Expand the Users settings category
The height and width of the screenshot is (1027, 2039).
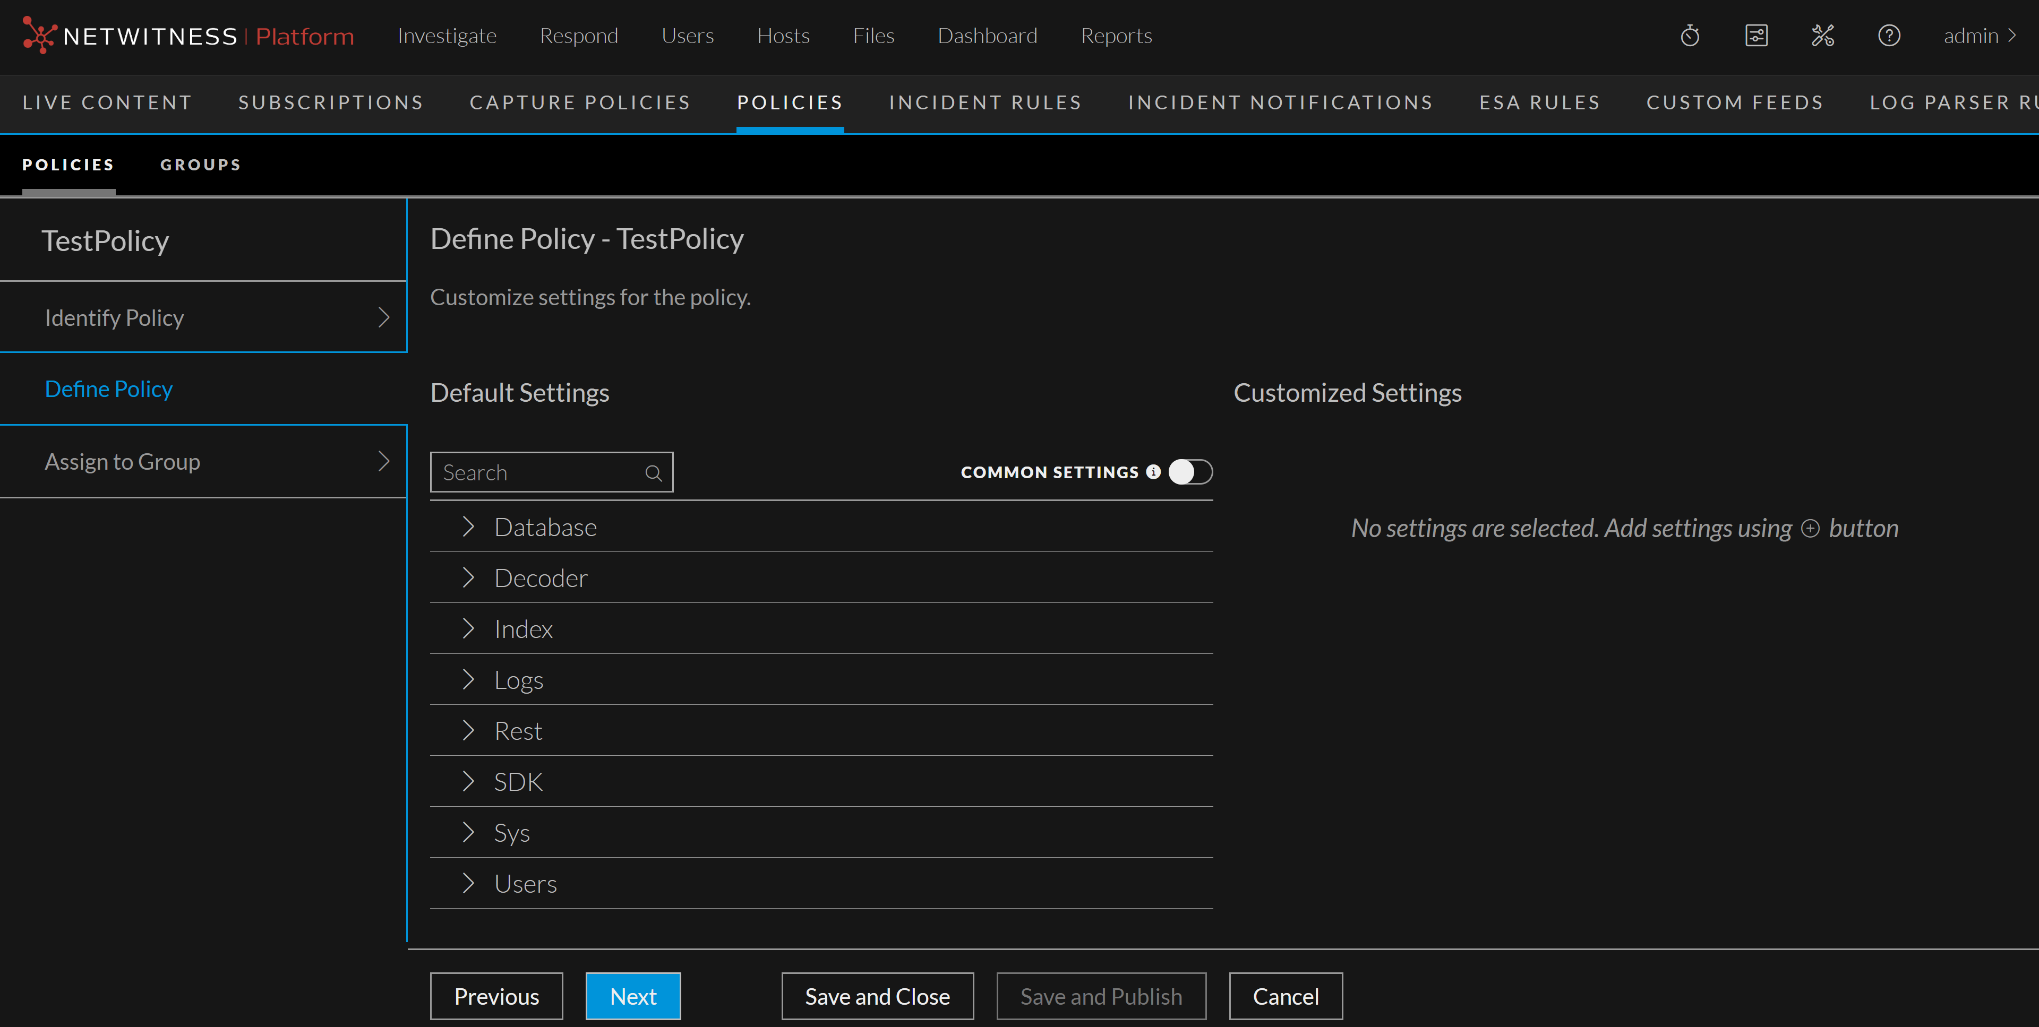[468, 883]
